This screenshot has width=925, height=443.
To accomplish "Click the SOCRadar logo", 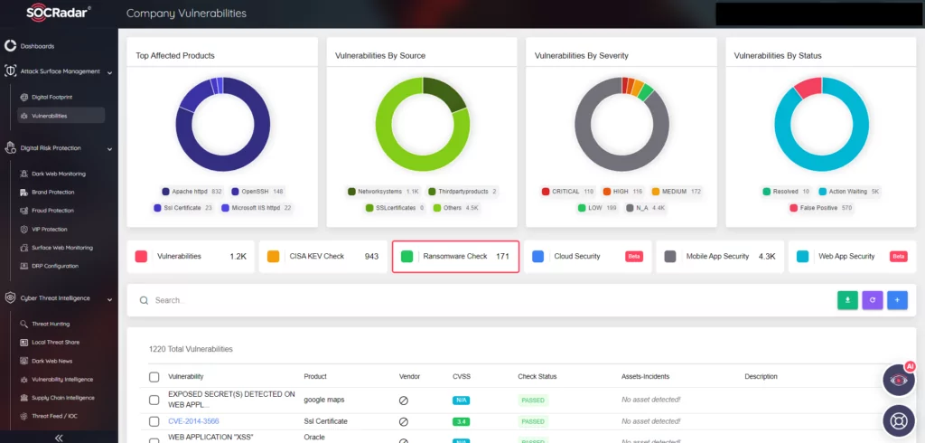I will coord(59,13).
